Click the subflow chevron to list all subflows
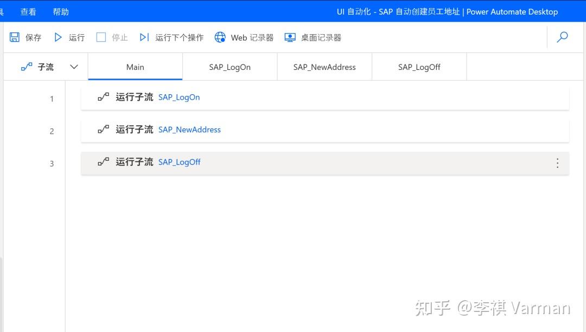586x332 pixels. click(x=74, y=66)
